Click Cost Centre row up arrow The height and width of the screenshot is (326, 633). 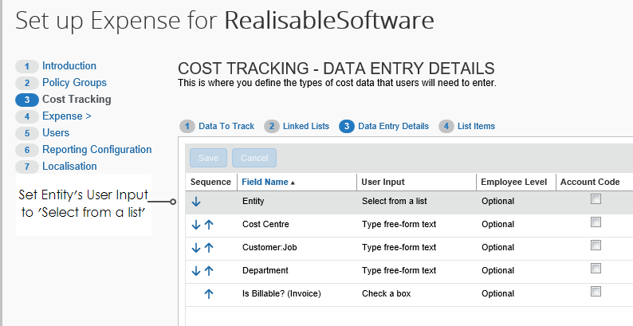click(209, 225)
